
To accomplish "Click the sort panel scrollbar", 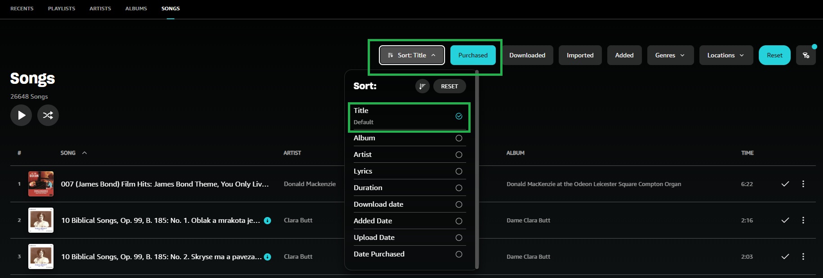I will (477, 169).
